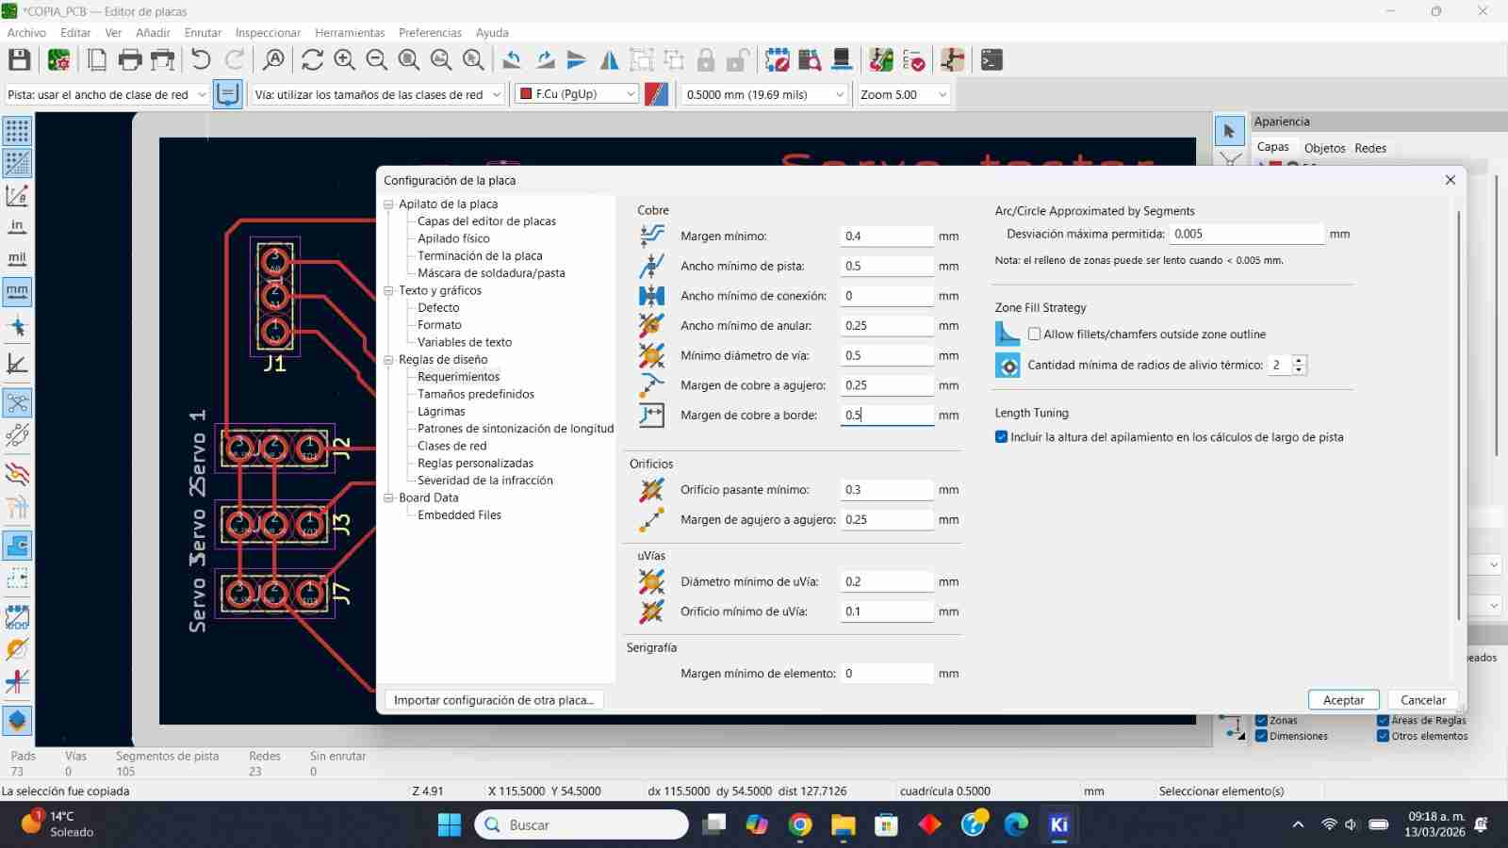Open the Find text magnifier icon
1508x848 pixels.
(x=273, y=60)
